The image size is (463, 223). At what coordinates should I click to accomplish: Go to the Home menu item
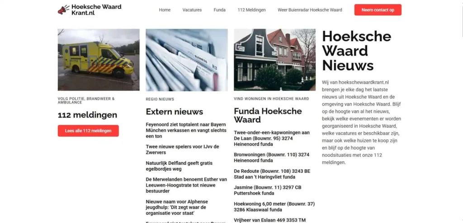[165, 10]
